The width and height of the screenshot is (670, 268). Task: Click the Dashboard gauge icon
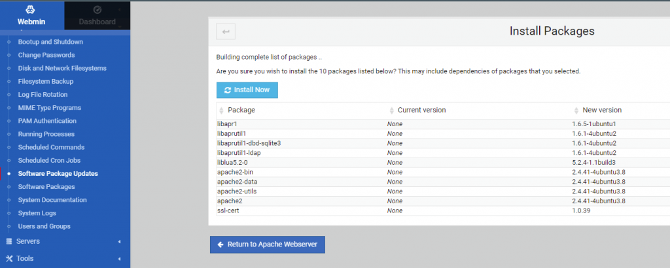(97, 10)
